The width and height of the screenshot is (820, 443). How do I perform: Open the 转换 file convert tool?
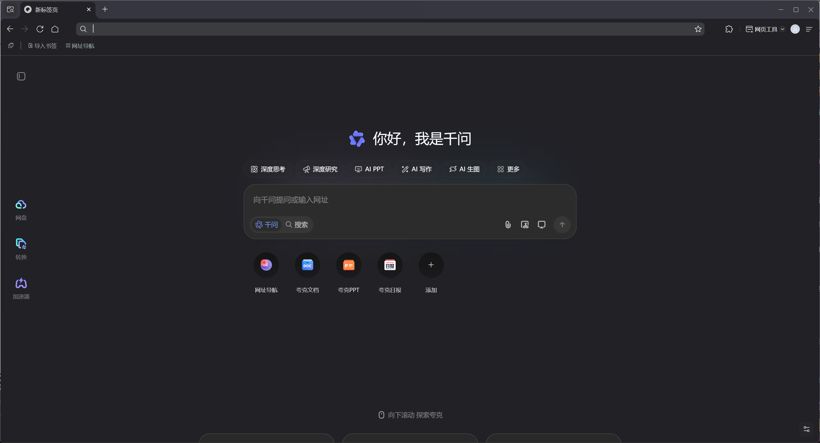tap(21, 244)
